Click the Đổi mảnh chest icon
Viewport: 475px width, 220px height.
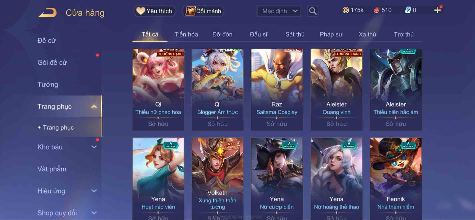tap(190, 11)
